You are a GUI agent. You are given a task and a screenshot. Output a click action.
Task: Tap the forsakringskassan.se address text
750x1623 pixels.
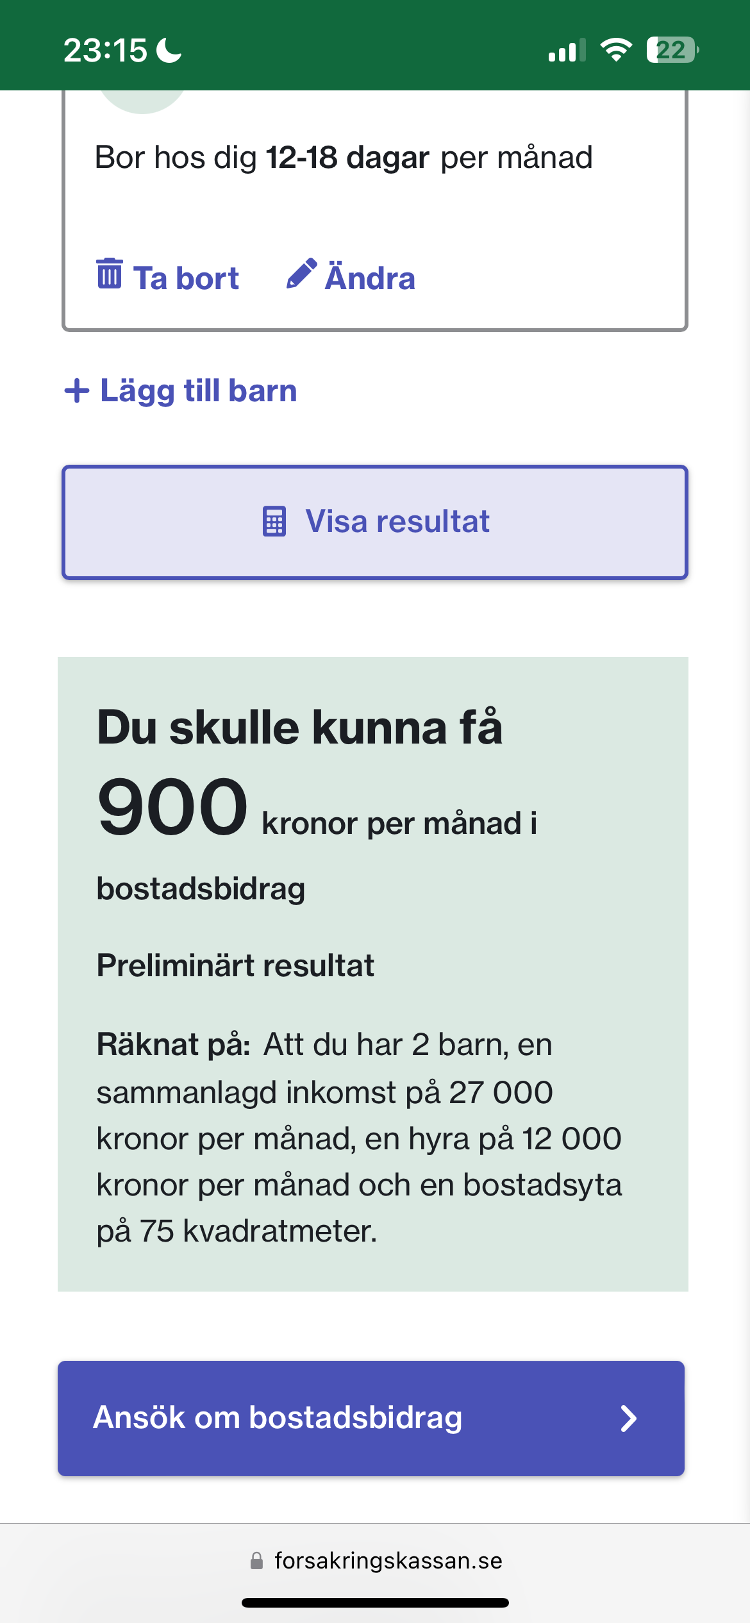pyautogui.click(x=388, y=1560)
